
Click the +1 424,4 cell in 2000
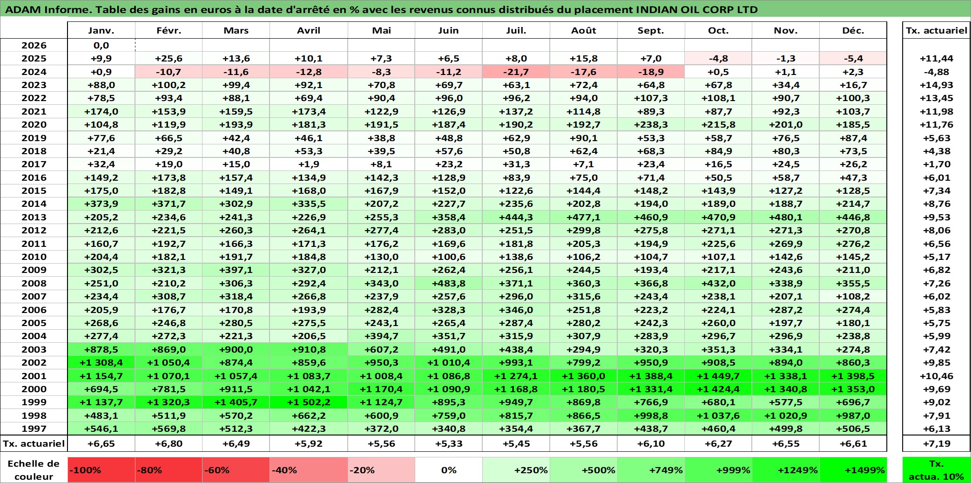coord(718,389)
